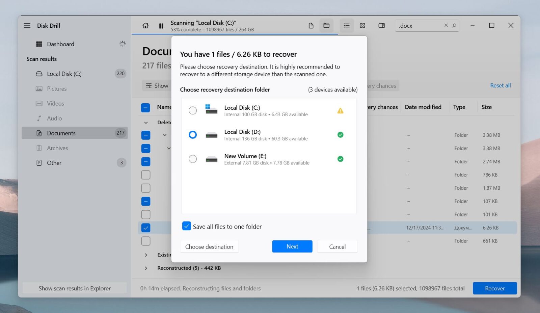Open the hamburger menu beside Disk Drill

(27, 25)
